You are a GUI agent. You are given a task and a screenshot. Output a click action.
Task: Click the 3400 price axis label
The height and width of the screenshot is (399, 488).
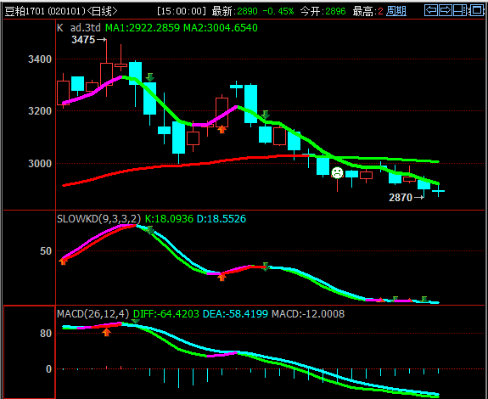click(x=40, y=59)
